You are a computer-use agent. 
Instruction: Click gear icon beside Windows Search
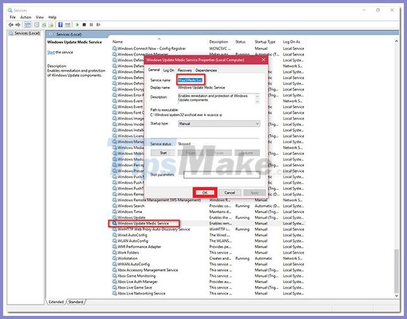click(115, 206)
